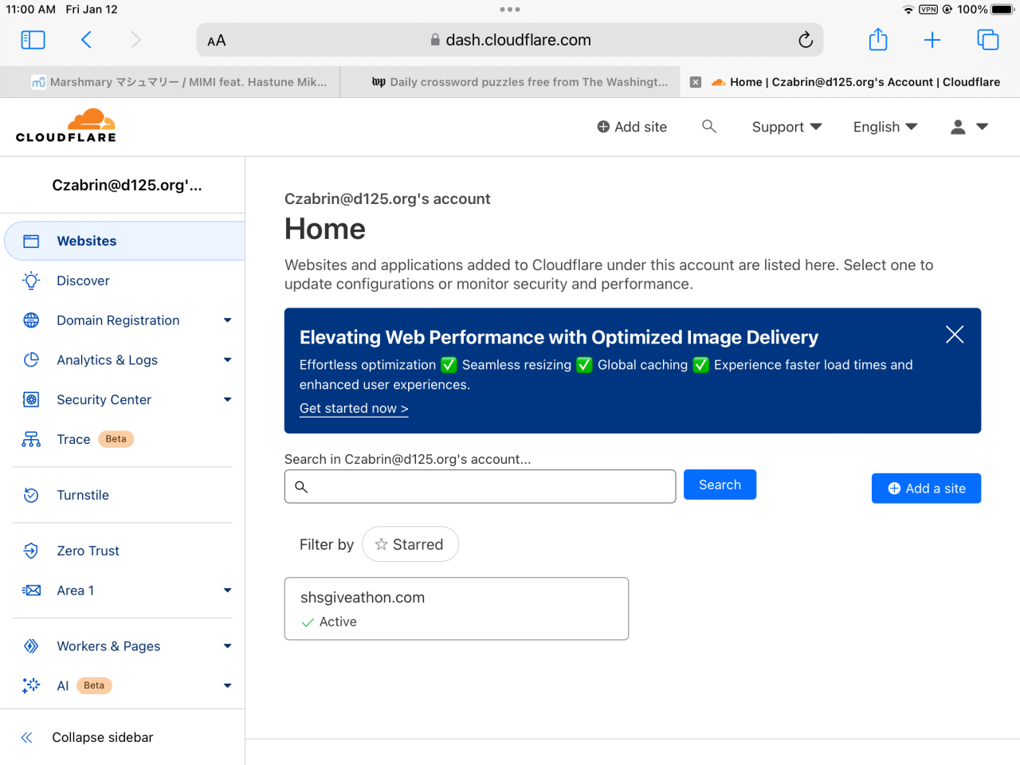Expand the Security Center section
The height and width of the screenshot is (765, 1020).
(227, 400)
